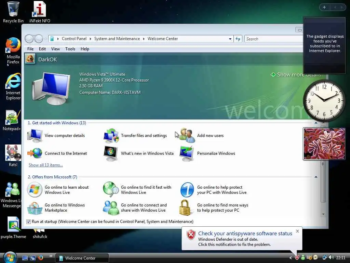Click the network connection tray icon
The image size is (350, 263).
click(x=325, y=258)
